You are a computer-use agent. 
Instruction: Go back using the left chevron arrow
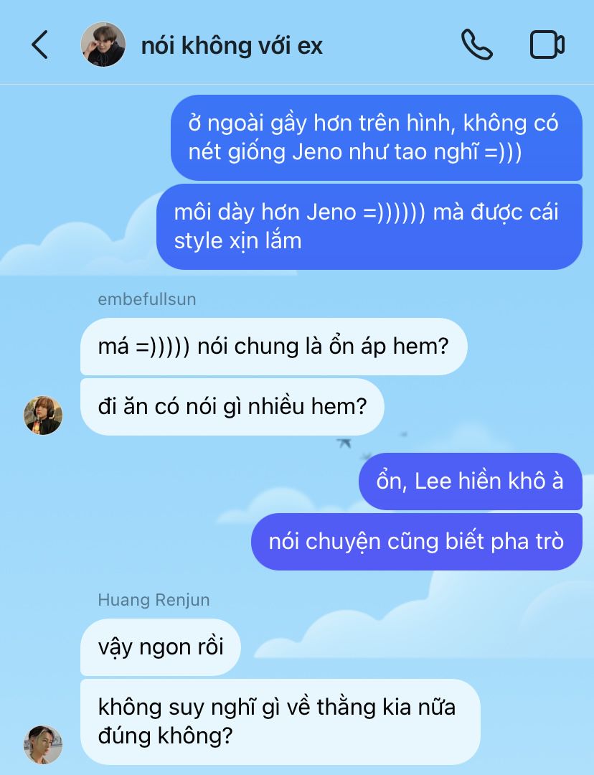coord(40,44)
